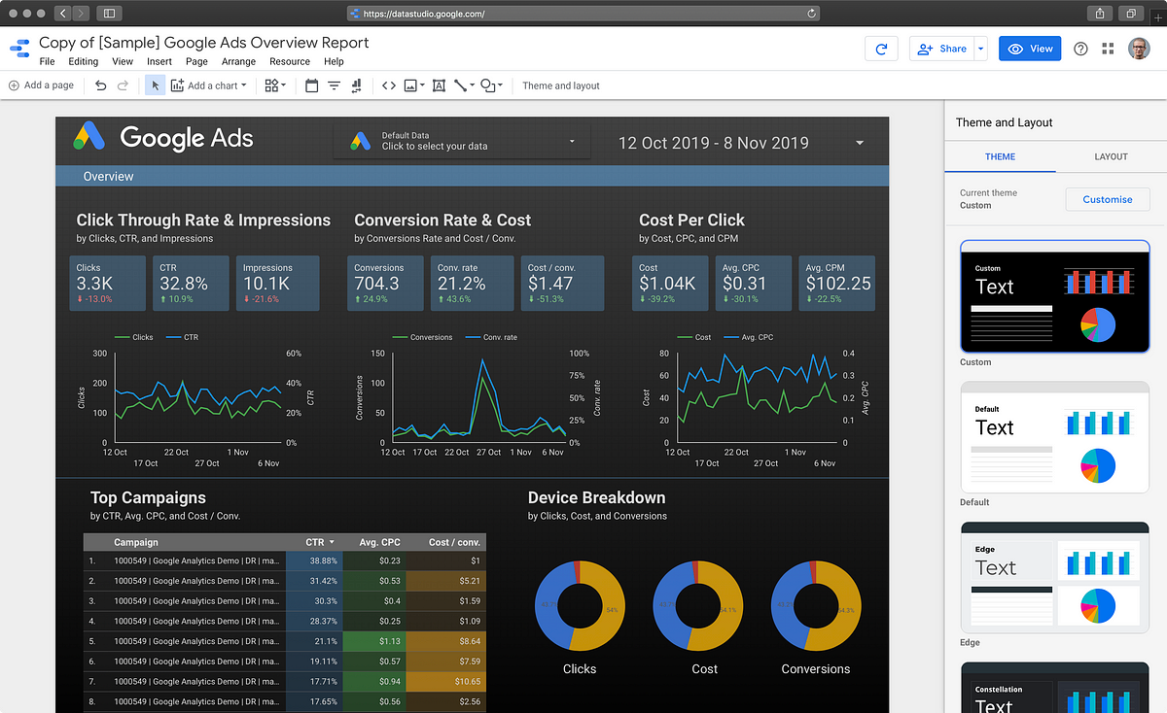Click the undo arrow icon
Viewport: 1167px width, 713px height.
point(101,85)
